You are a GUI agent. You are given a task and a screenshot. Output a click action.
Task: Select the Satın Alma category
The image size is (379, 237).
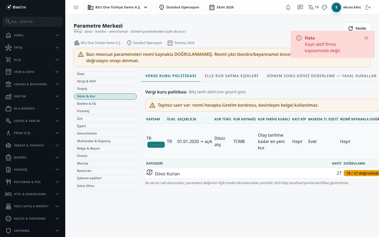pos(105,186)
